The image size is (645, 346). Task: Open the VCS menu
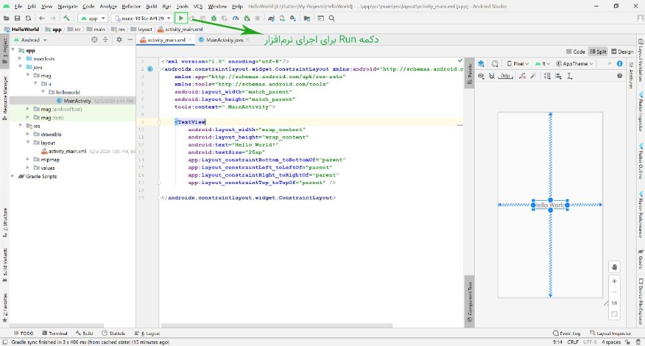click(198, 6)
